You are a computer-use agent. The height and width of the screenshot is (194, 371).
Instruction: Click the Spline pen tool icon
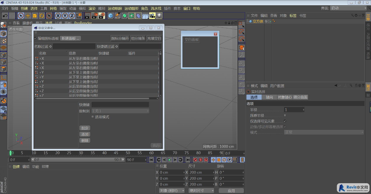pyautogui.click(x=118, y=15)
